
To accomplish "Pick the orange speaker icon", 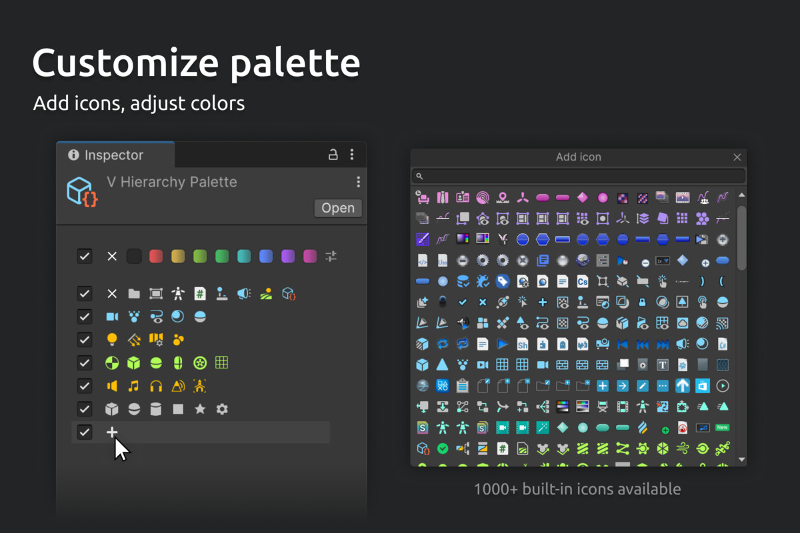I will [x=112, y=386].
